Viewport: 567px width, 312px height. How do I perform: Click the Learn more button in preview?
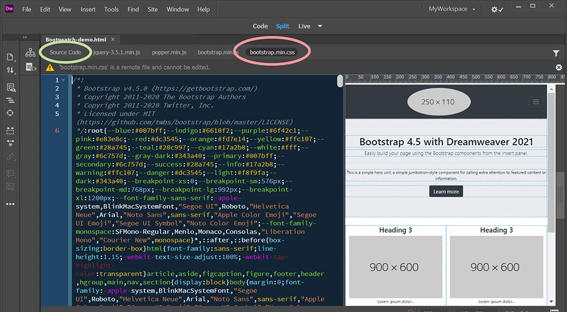[446, 191]
